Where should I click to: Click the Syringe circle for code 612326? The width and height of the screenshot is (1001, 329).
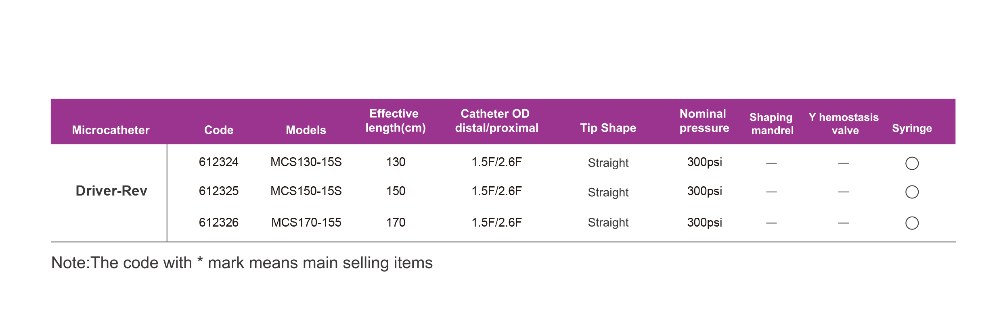[x=912, y=223]
